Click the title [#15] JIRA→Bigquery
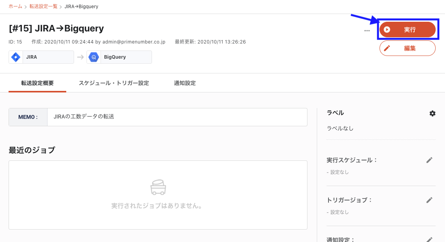Screen dimensions: 445x242 tap(56, 28)
